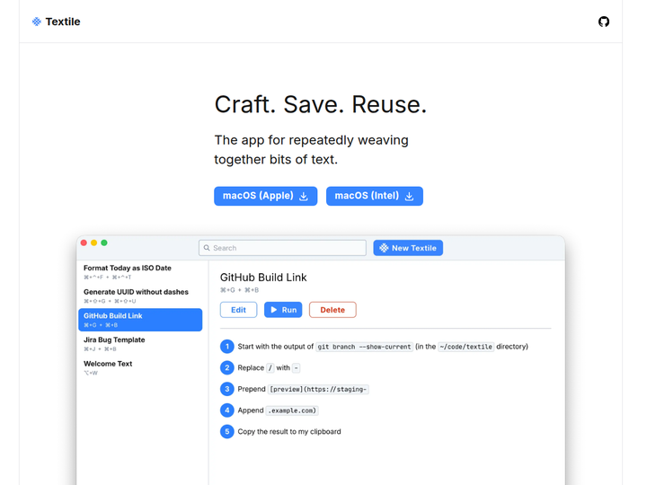Click the Textile snowflake logo icon
Viewport: 647px width, 485px height.
(37, 22)
